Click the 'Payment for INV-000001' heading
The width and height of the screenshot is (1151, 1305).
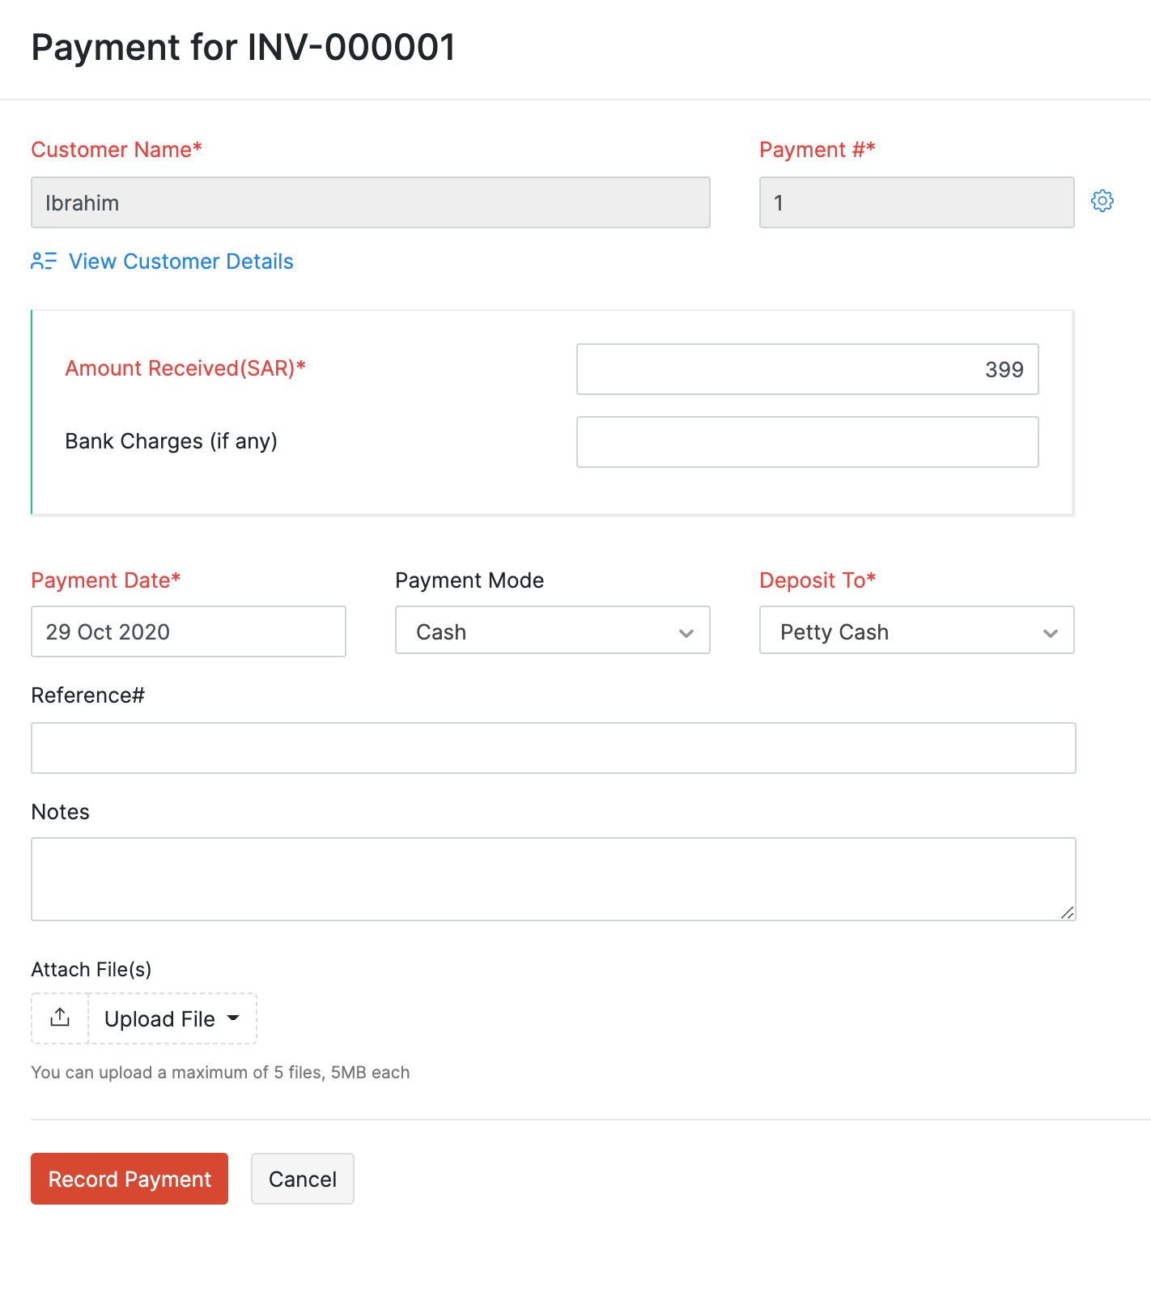(243, 47)
